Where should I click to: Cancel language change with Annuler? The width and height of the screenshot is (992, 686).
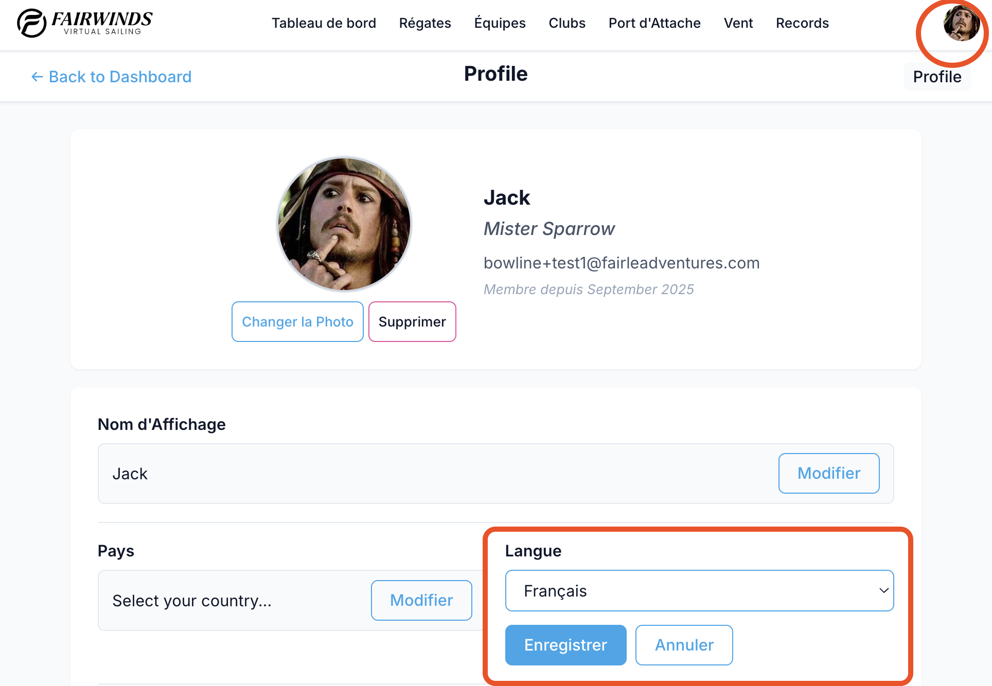684,645
